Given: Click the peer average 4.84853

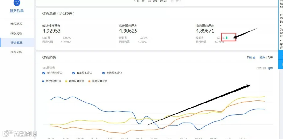Looking at the screenshot, I should point(66,42).
